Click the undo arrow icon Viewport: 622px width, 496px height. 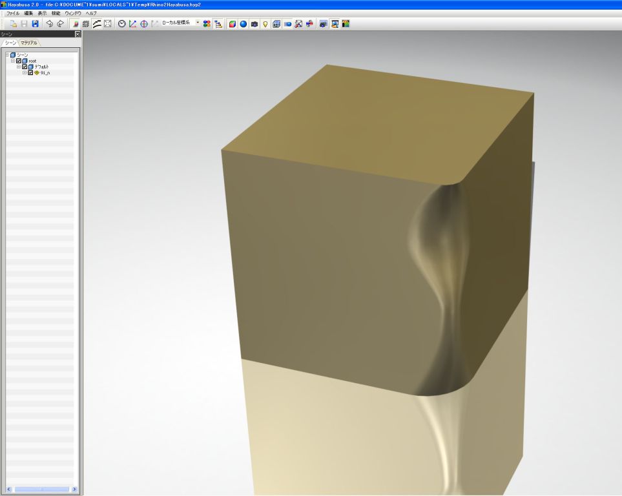click(x=49, y=24)
